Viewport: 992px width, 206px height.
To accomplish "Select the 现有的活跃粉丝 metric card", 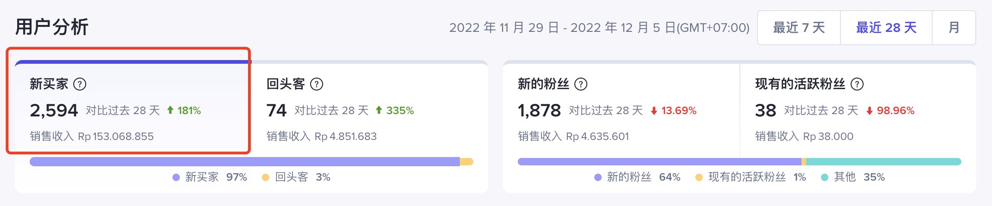I will [x=858, y=109].
